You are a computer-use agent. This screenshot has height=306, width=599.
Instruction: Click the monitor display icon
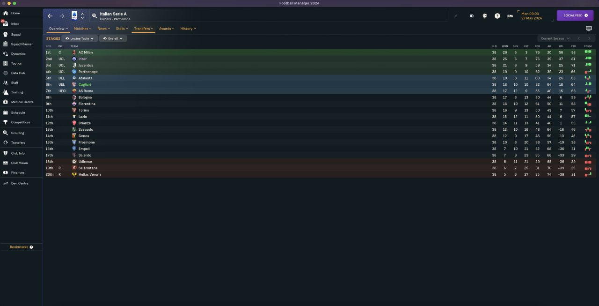click(589, 29)
